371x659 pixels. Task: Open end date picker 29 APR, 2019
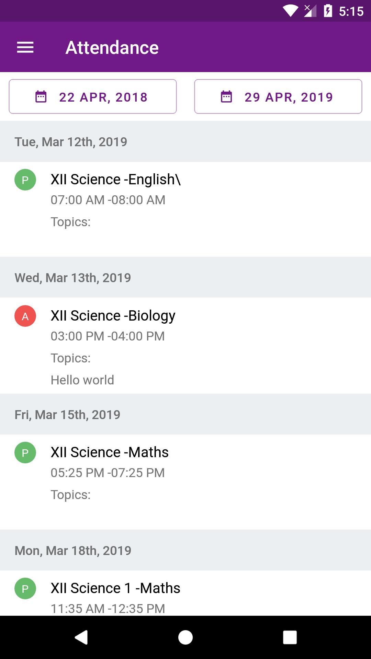click(x=278, y=96)
